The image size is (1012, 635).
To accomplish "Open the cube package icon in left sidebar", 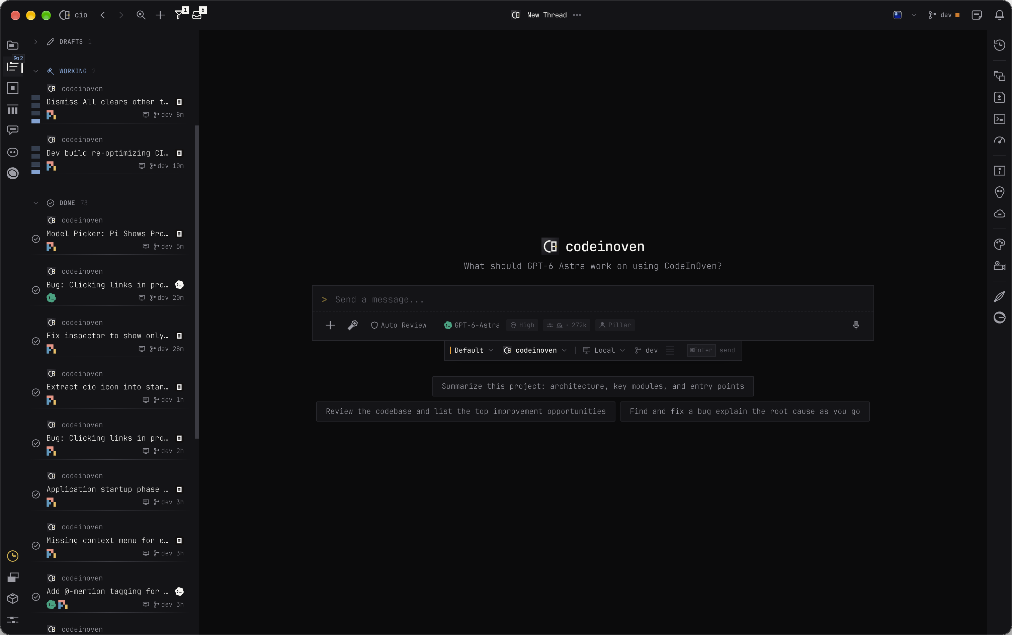I will 13,599.
